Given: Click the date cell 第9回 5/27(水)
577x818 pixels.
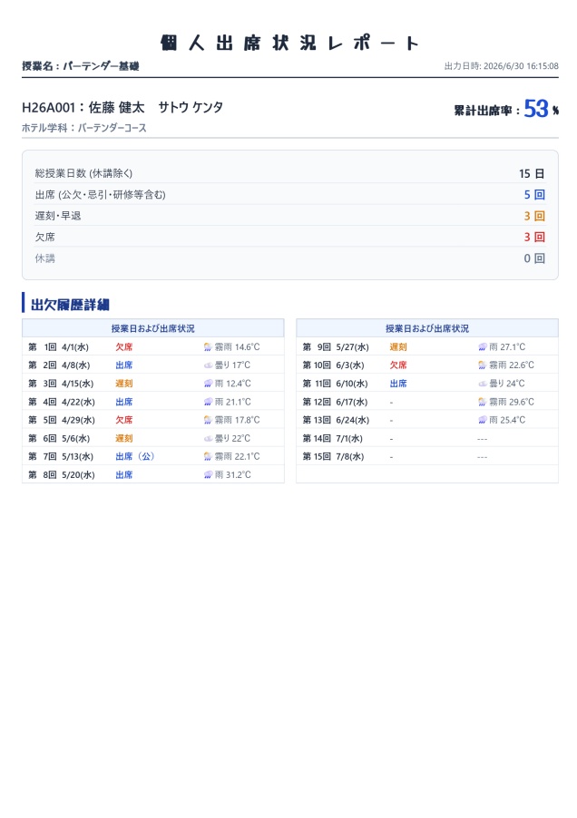Looking at the screenshot, I should (336, 347).
